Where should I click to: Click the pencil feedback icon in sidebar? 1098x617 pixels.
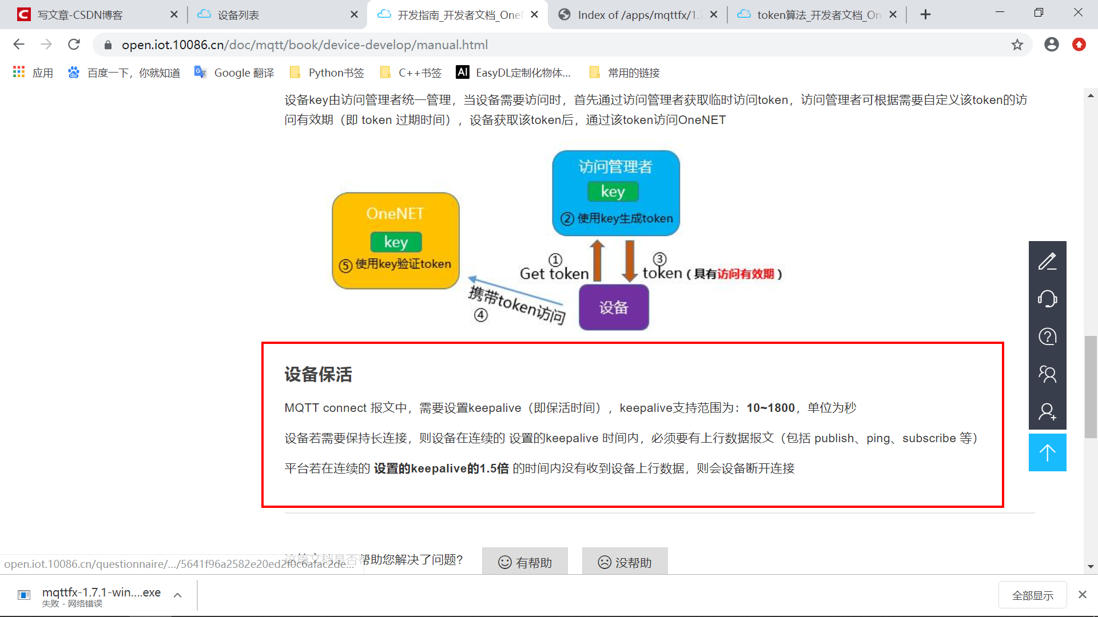1047,261
